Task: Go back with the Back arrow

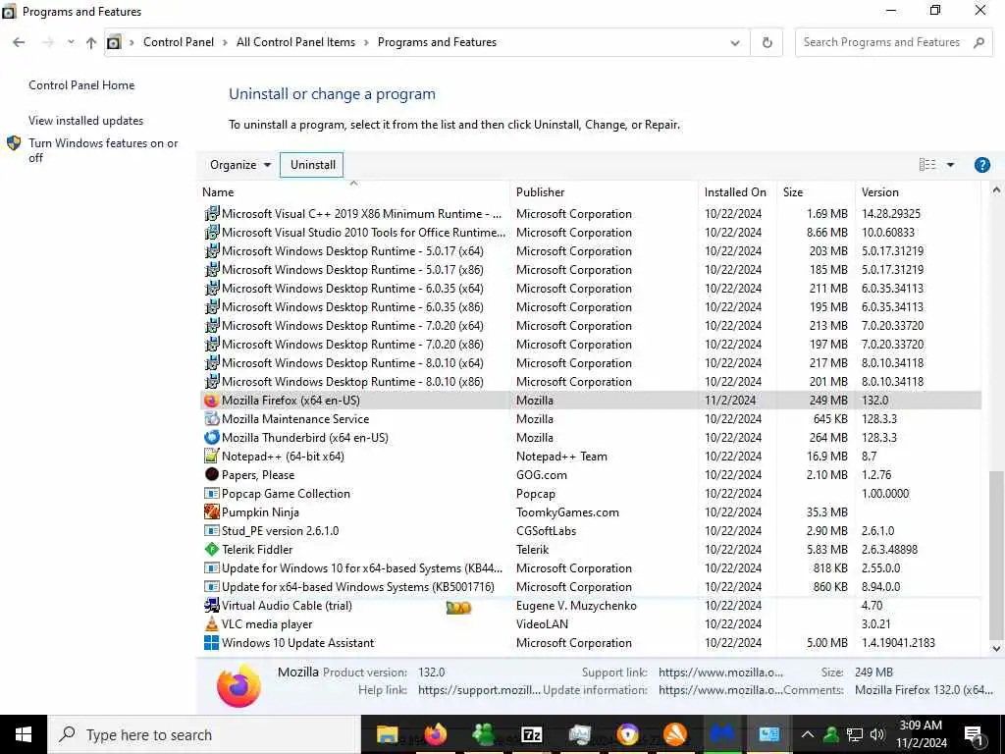Action: tap(19, 42)
